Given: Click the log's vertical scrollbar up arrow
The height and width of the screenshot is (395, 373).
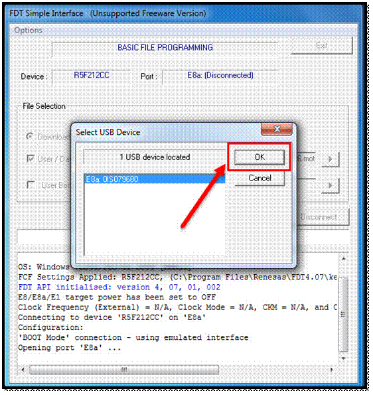Looking at the screenshot, I should 344,259.
